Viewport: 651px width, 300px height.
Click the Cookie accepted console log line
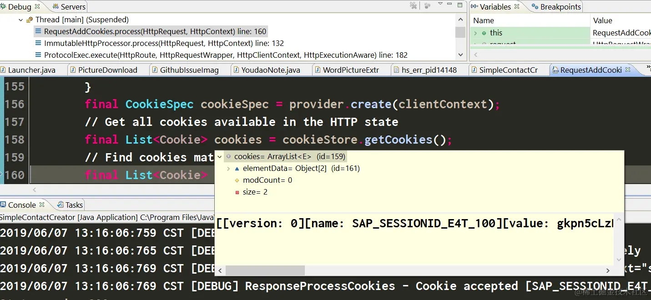[325, 286]
